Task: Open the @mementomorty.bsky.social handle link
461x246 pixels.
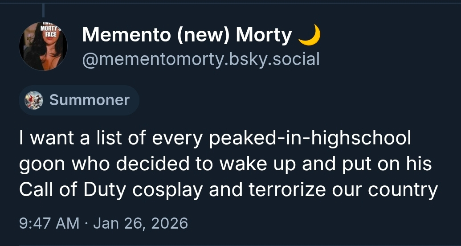Action: (x=200, y=59)
